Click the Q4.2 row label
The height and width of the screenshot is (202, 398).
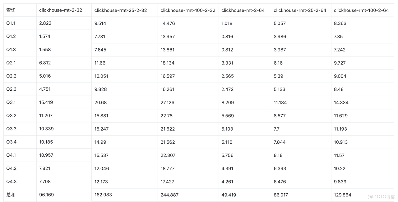[x=11, y=168]
